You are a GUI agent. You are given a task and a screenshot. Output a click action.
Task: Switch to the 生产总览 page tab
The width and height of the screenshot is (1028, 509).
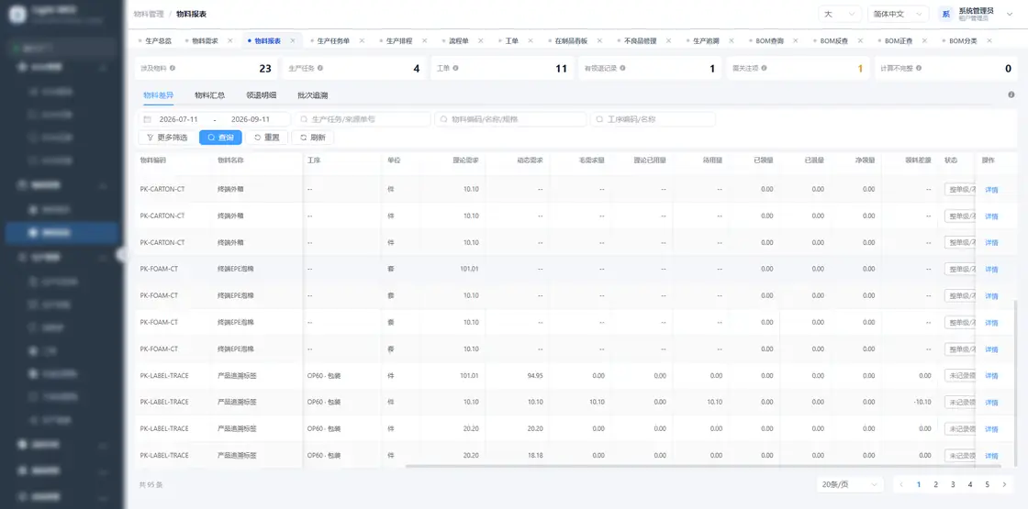pos(159,40)
